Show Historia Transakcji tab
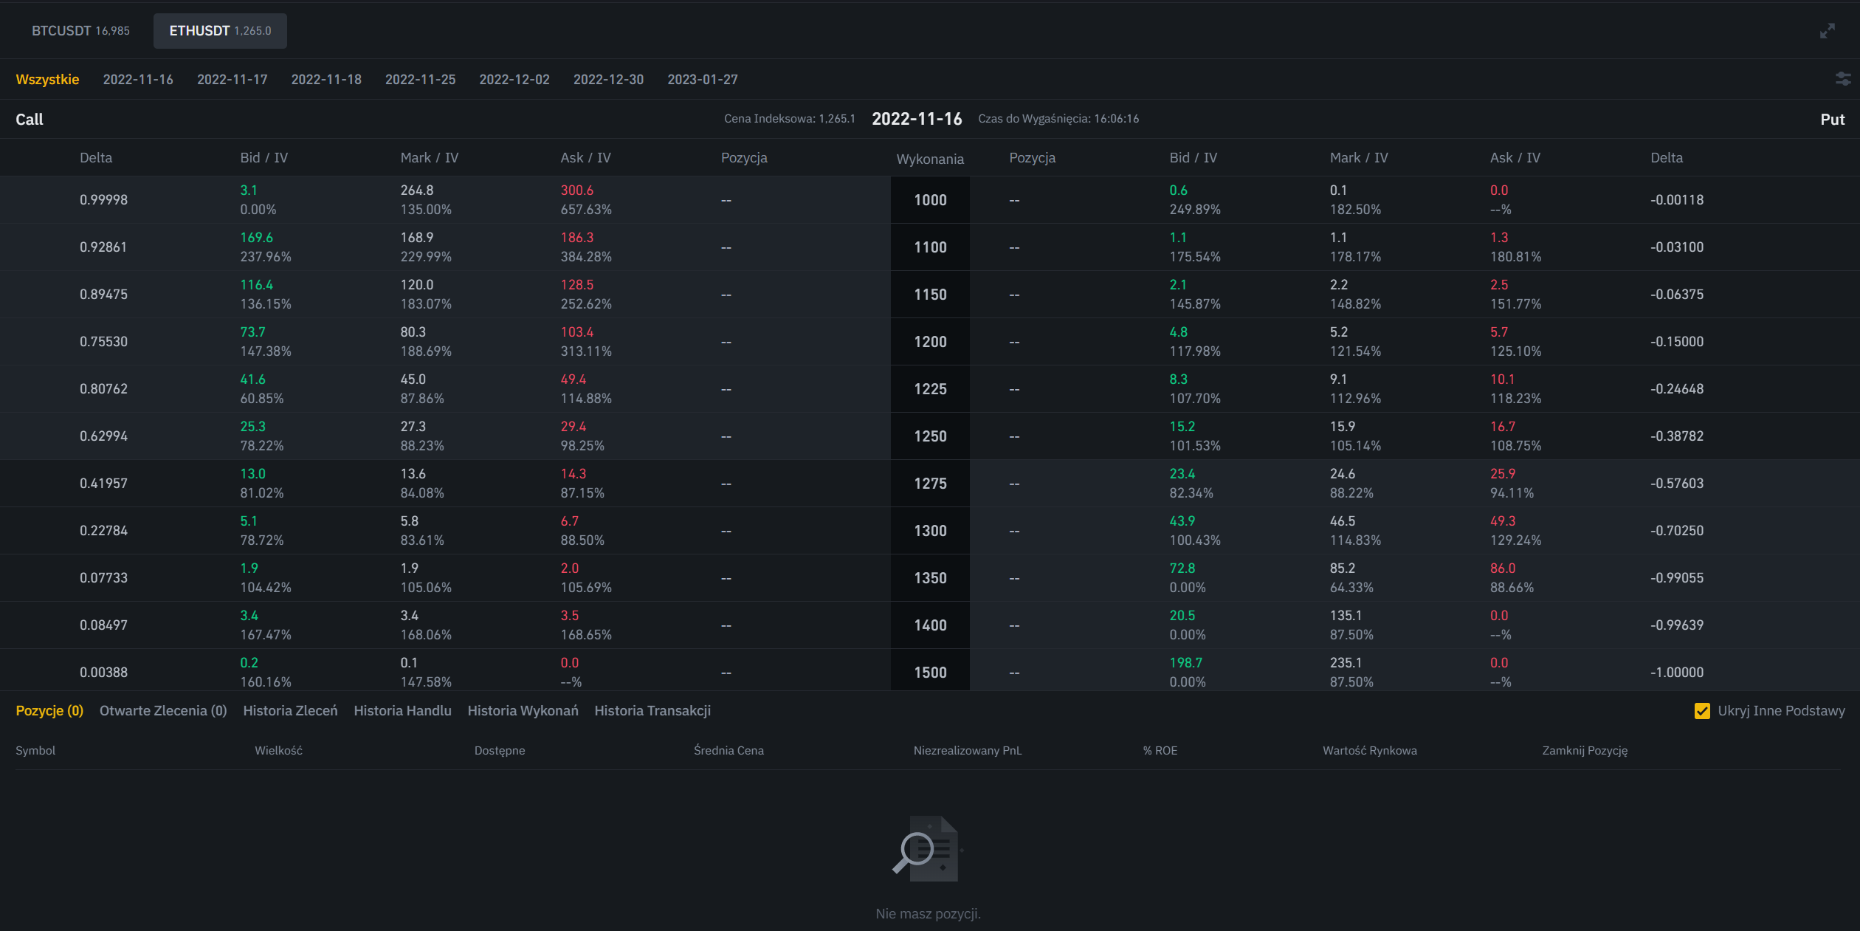 652,710
